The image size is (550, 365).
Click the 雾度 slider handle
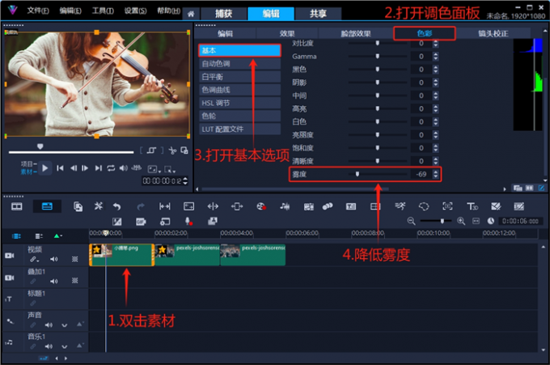[357, 173]
